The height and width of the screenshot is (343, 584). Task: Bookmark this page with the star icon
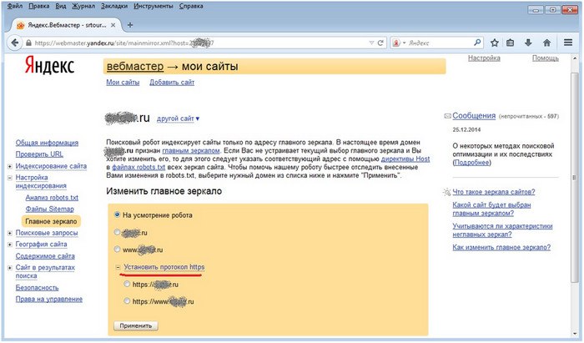(494, 43)
